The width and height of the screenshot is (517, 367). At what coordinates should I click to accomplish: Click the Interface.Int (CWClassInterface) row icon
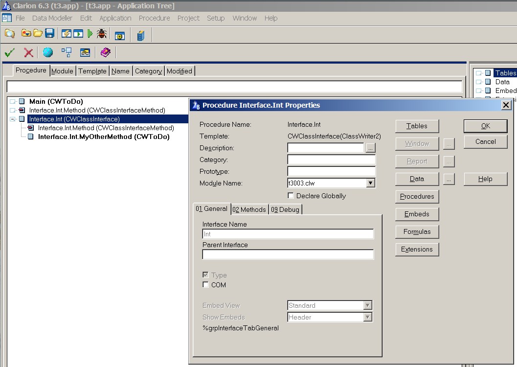point(22,119)
